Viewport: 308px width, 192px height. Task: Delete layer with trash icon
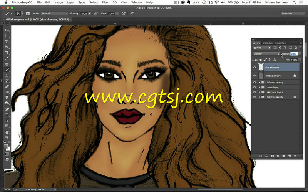(x=295, y=156)
